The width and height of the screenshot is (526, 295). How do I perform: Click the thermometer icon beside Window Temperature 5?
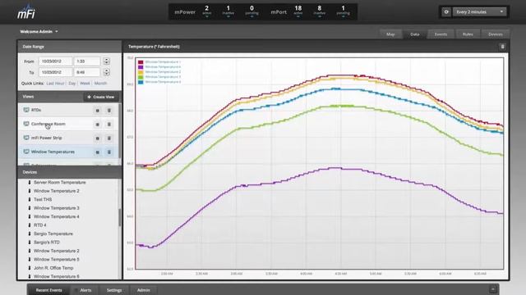pos(30,259)
